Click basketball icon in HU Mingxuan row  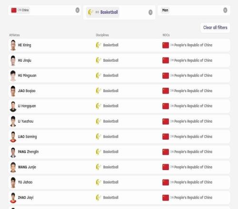98,76
